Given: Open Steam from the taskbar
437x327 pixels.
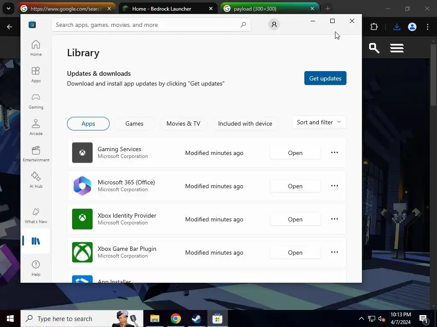Looking at the screenshot, I should [x=196, y=318].
